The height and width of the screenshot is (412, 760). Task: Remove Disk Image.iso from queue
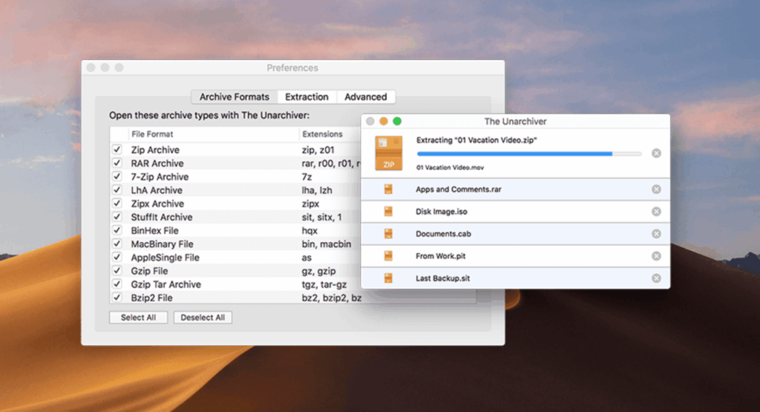[x=656, y=212]
